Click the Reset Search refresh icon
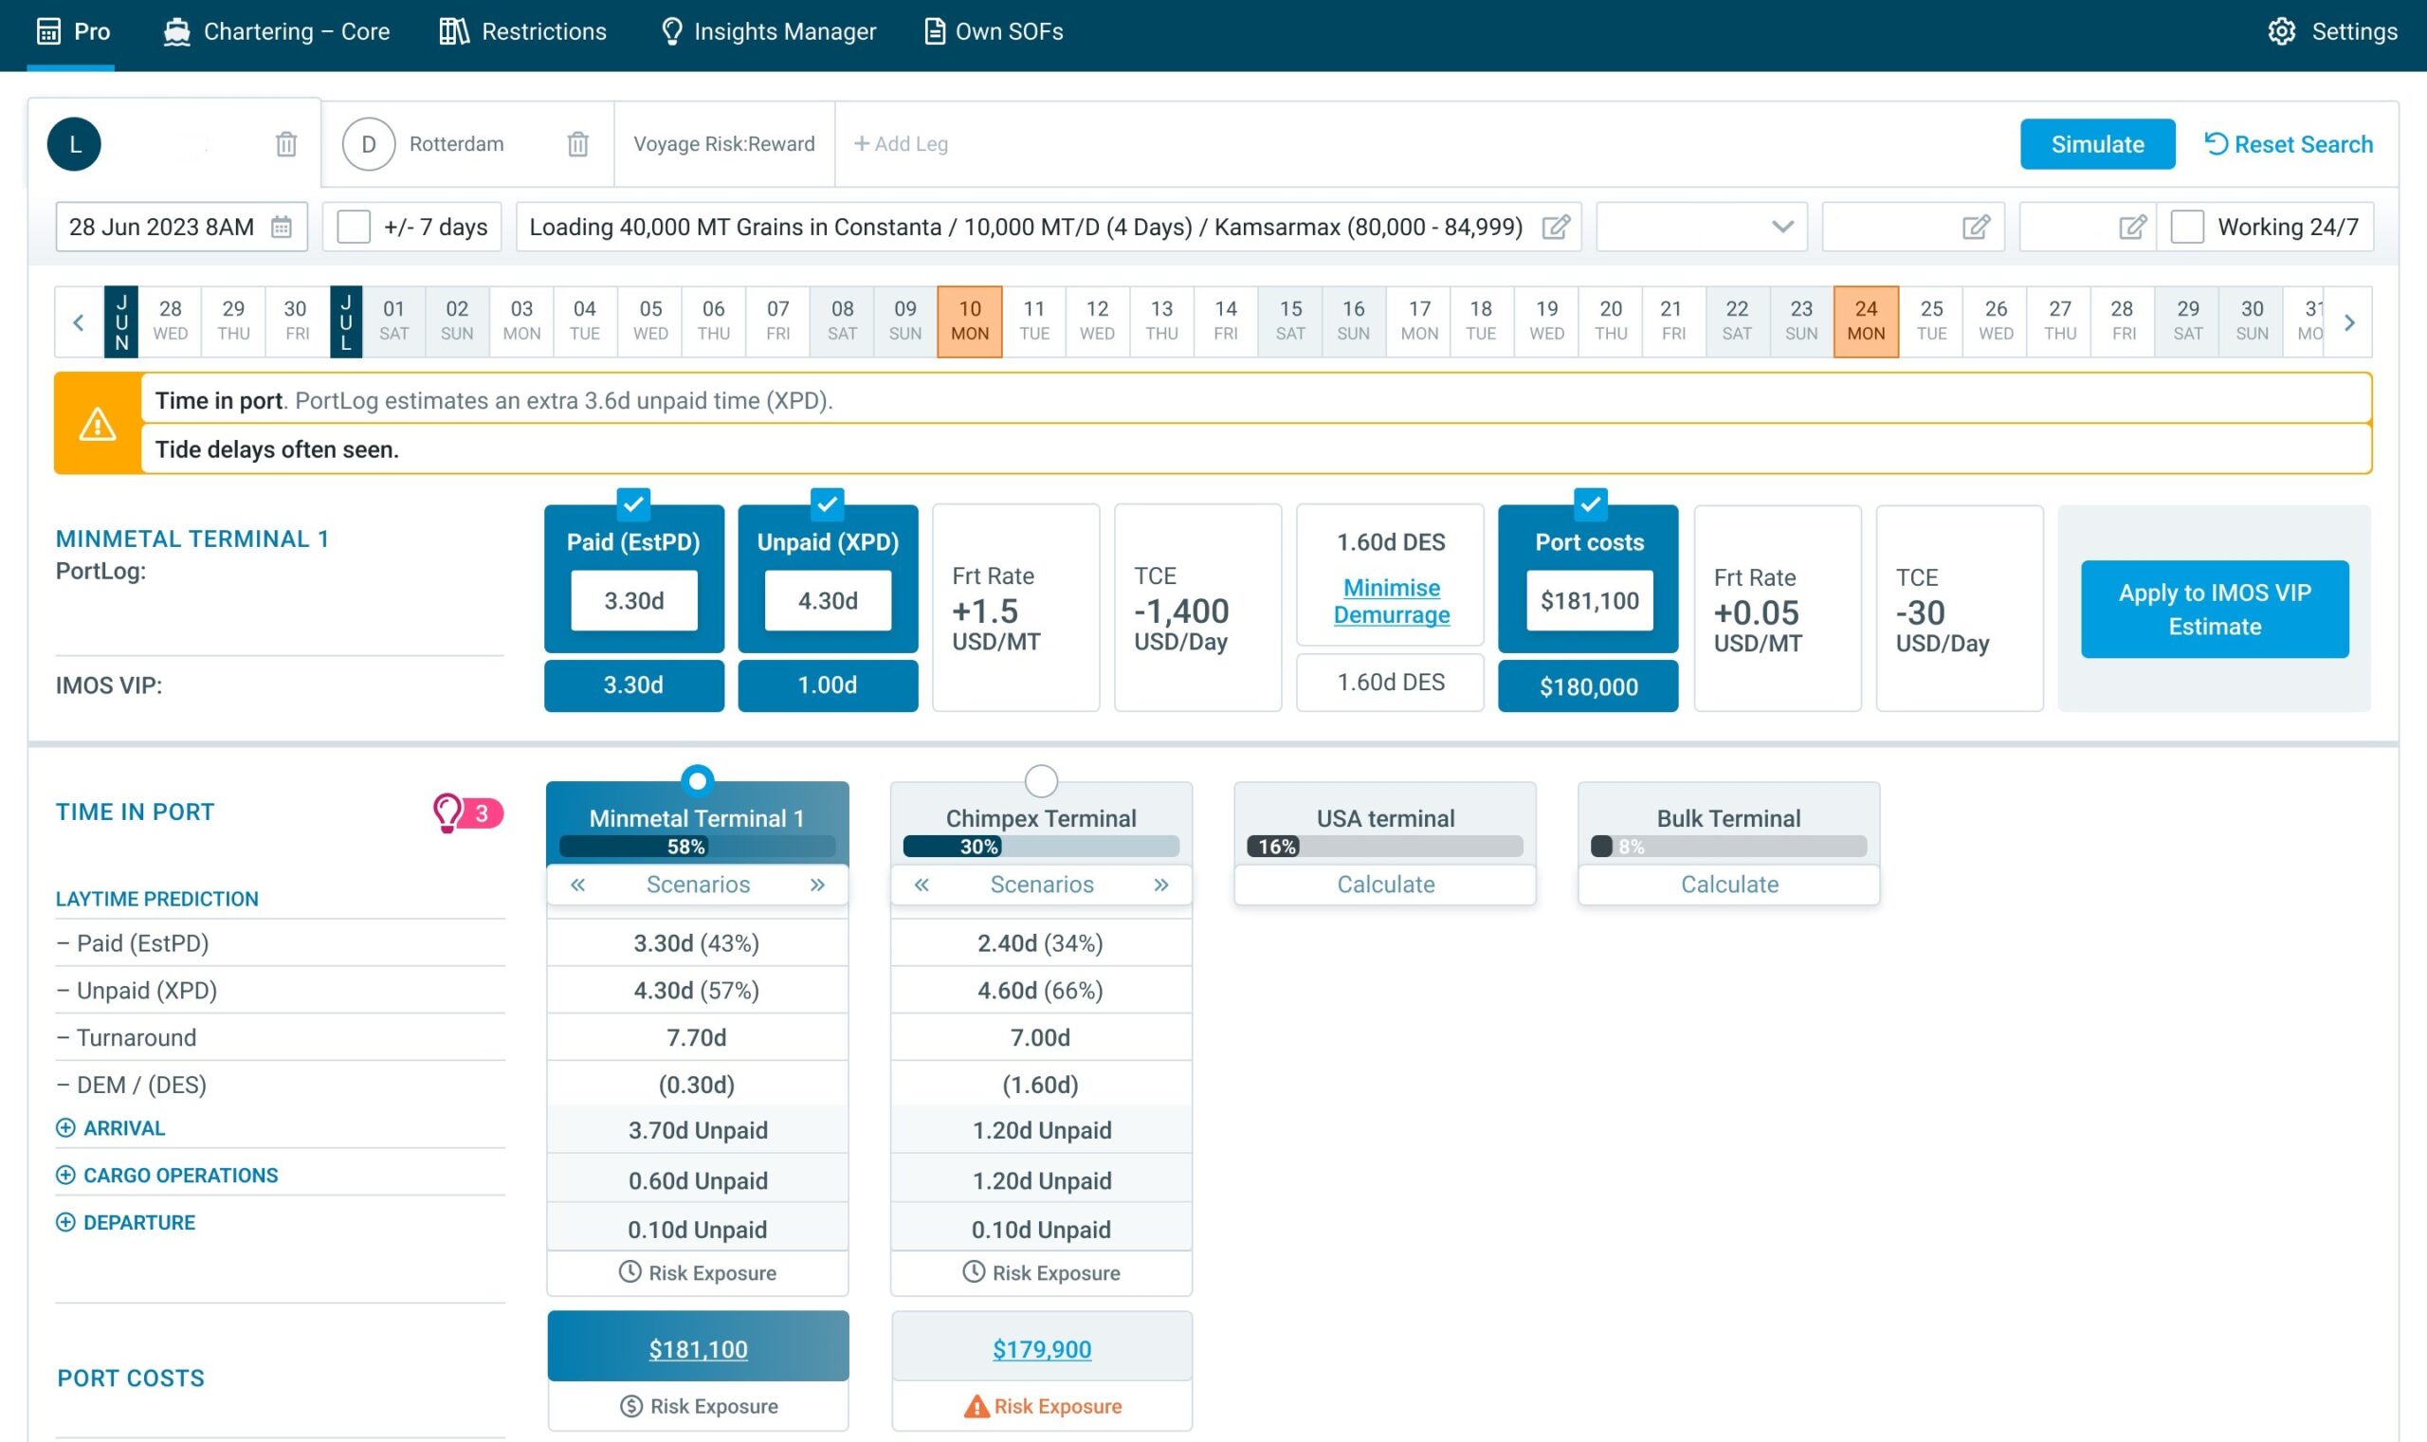2427x1442 pixels. point(2216,144)
